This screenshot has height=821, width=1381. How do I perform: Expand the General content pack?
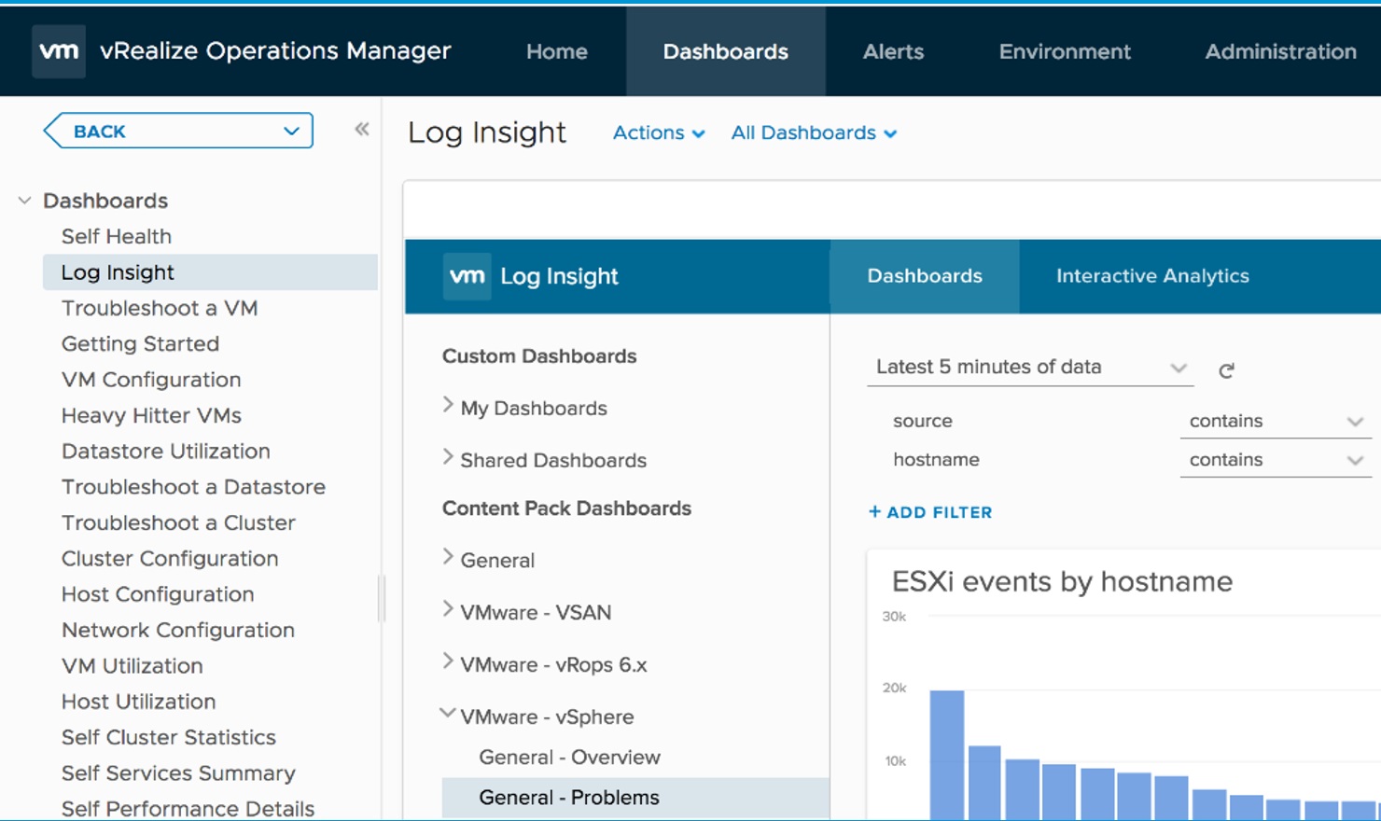pos(448,558)
